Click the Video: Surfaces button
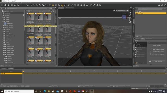The height and width of the screenshot is (93, 167). point(158,61)
